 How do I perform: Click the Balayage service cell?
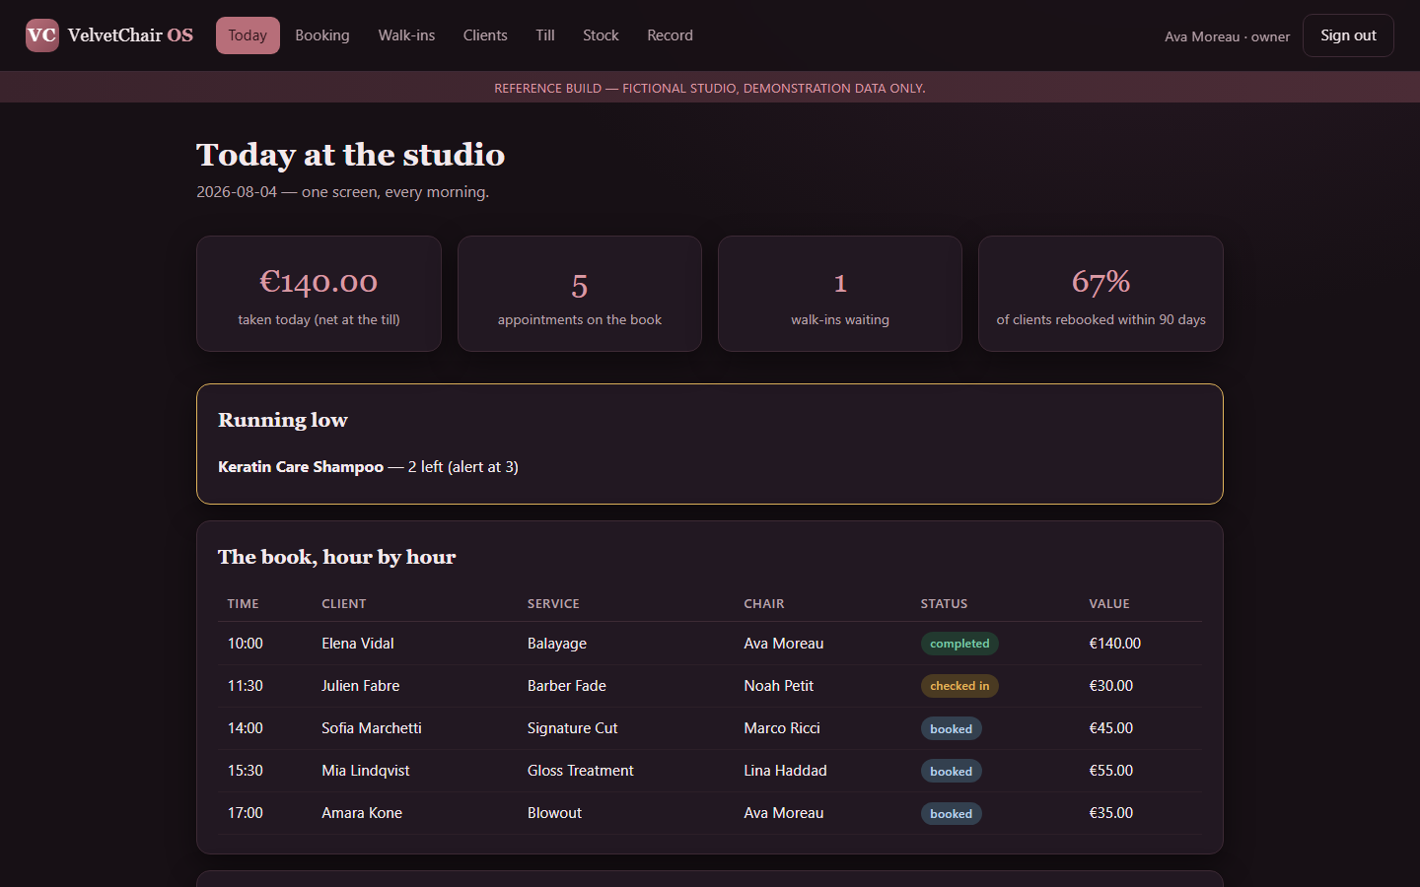[x=557, y=644]
